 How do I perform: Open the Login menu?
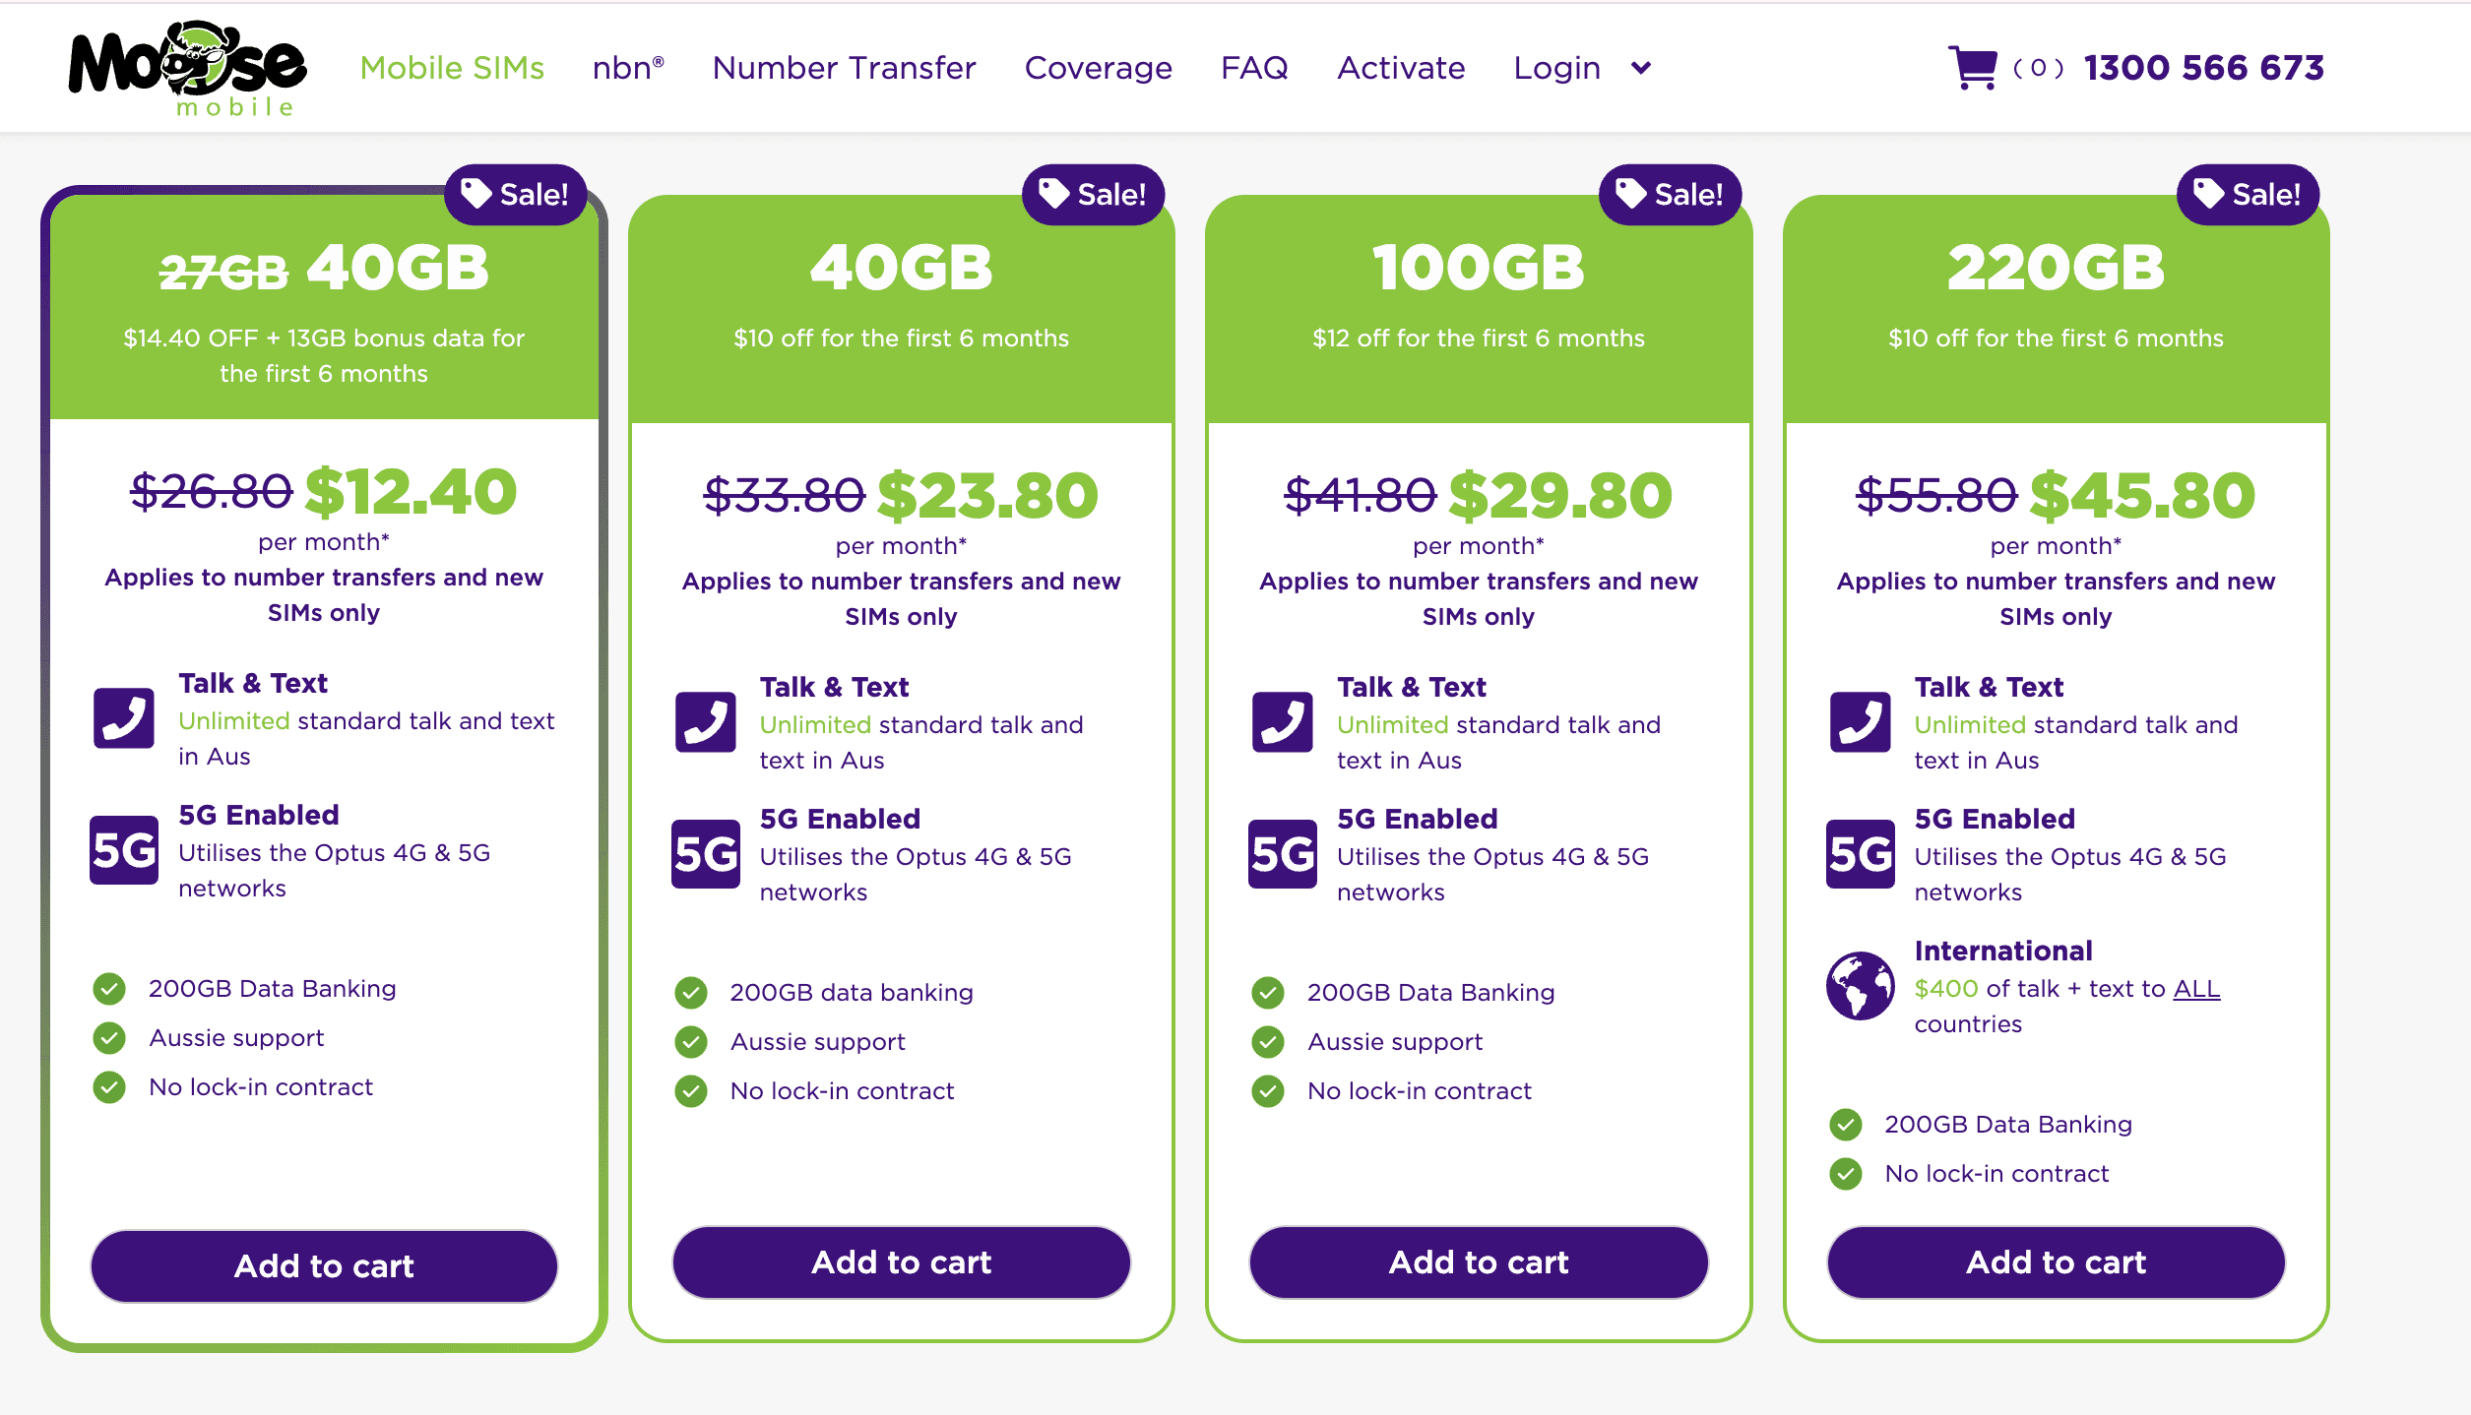(1556, 68)
